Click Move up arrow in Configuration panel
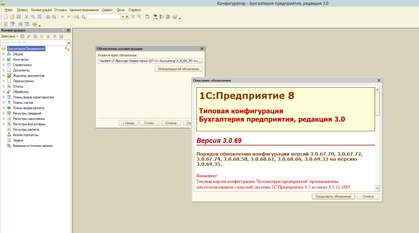 (x=48, y=36)
